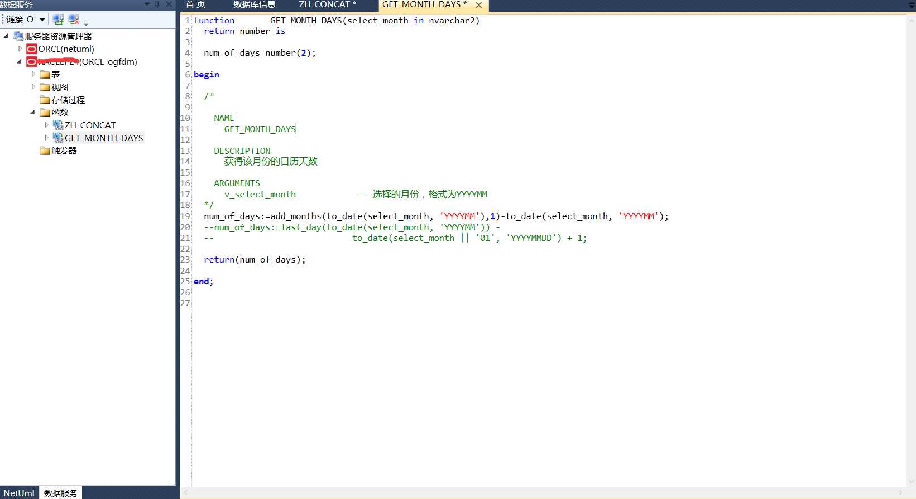Open the active documents list dropdown

[x=911, y=4]
